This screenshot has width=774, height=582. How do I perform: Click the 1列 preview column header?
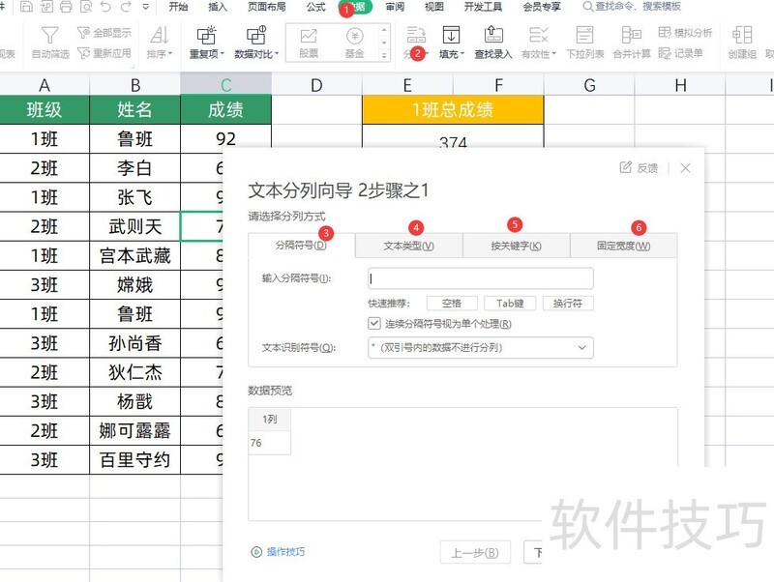(270, 420)
